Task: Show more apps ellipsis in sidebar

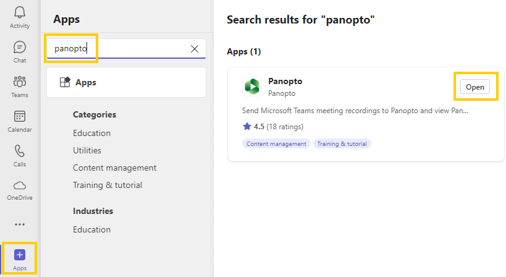Action: click(20, 224)
